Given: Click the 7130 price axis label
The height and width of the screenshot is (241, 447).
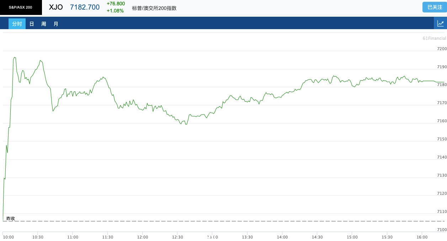Looking at the screenshot, I should (x=441, y=175).
